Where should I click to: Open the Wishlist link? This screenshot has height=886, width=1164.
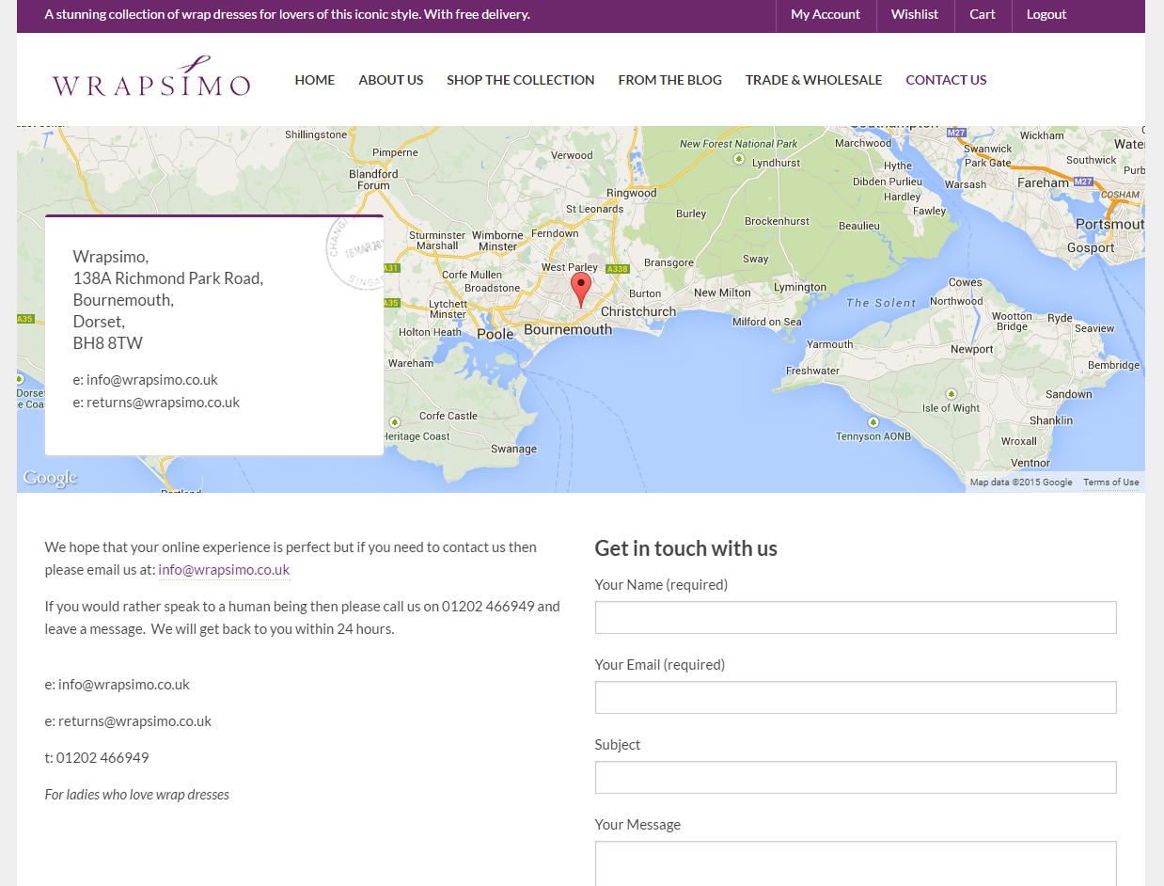914,14
